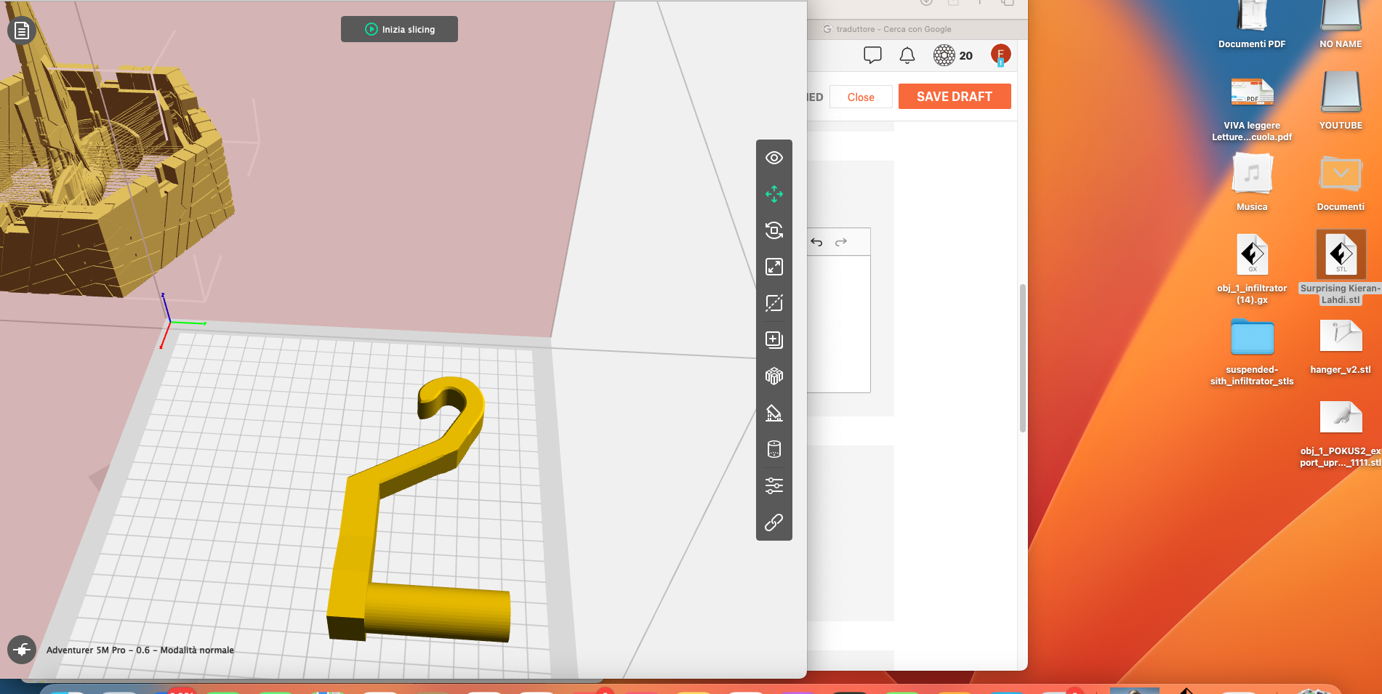Select the Move tool
The image size is (1382, 694).
click(x=774, y=194)
